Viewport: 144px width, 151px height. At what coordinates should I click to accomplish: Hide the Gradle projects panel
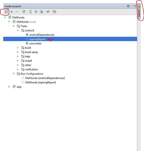click(134, 6)
